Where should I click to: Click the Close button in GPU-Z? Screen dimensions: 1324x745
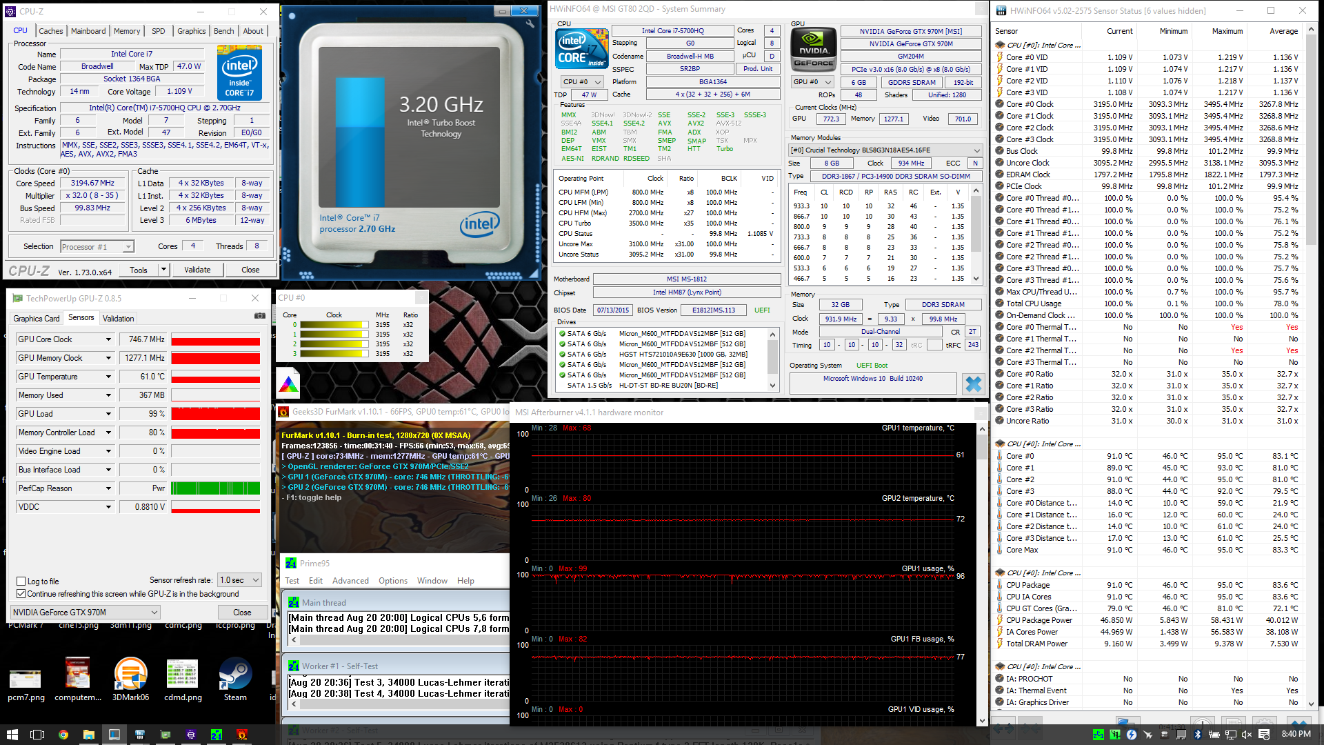pyautogui.click(x=242, y=612)
